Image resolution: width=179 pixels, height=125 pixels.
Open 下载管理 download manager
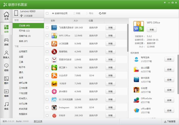[x=170, y=122]
